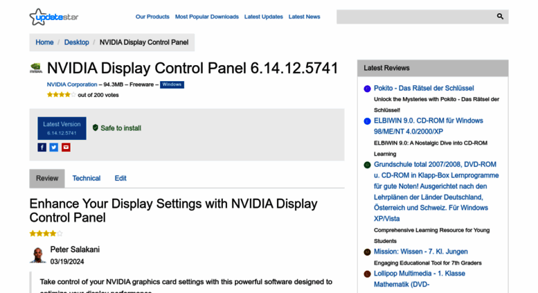Click the Mission: Wissen bullet icon
The height and width of the screenshot is (293, 538).
click(367, 252)
